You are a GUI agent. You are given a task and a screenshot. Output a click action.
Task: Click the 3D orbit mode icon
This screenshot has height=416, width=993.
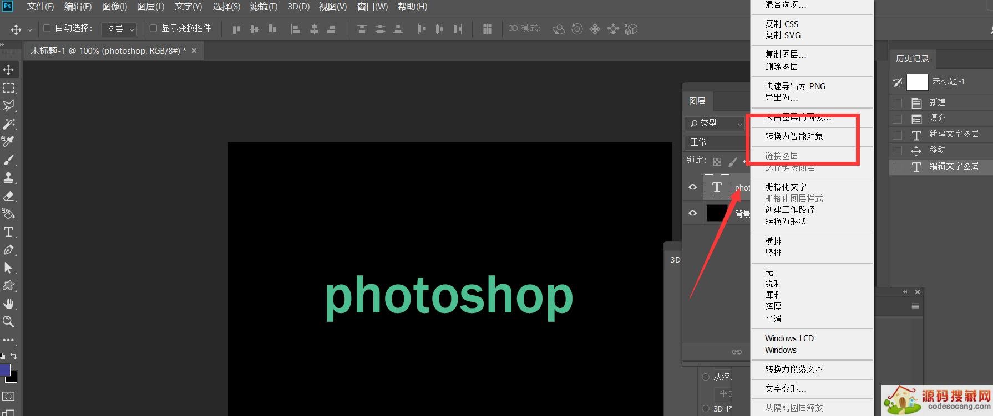point(559,29)
